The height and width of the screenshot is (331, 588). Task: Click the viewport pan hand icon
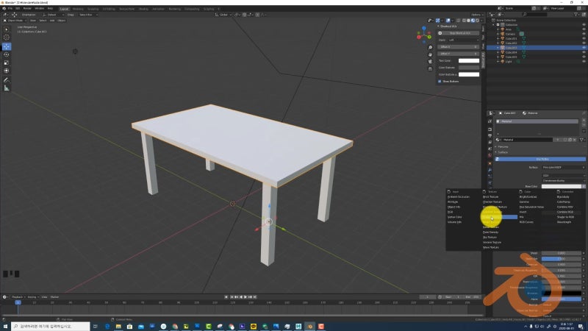(430, 54)
